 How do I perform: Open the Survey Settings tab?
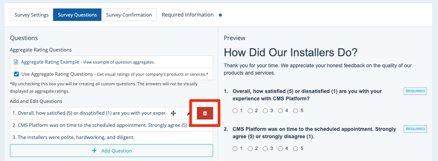32,15
